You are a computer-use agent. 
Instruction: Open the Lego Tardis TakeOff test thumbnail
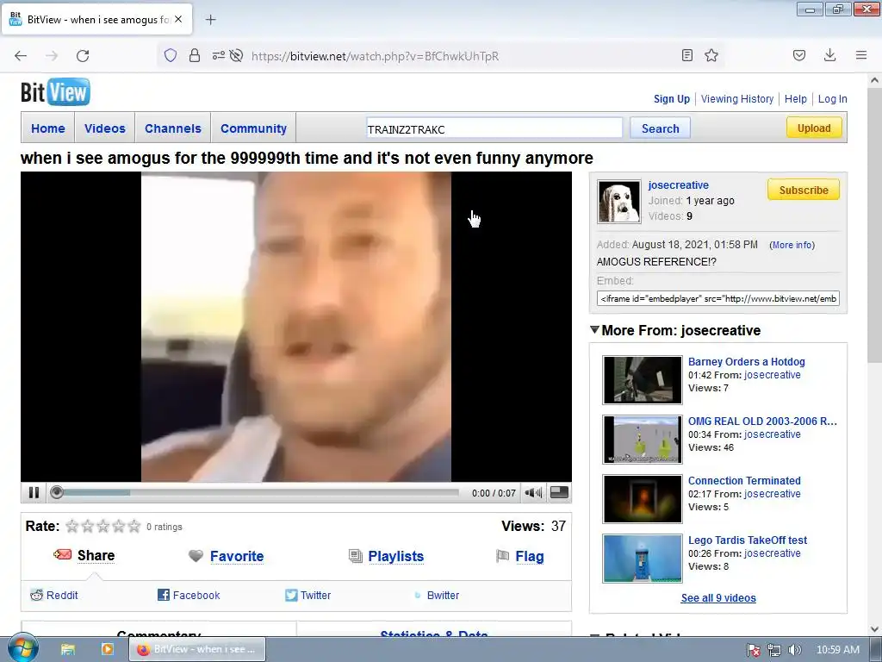point(642,559)
